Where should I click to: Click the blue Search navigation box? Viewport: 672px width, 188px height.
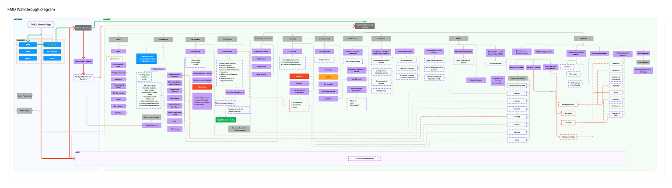(52, 58)
